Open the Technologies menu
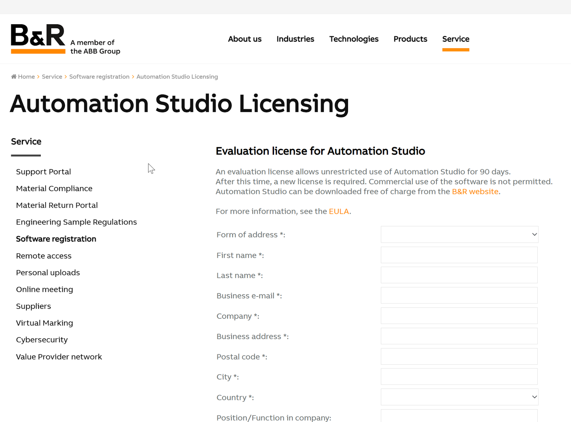 pyautogui.click(x=354, y=39)
